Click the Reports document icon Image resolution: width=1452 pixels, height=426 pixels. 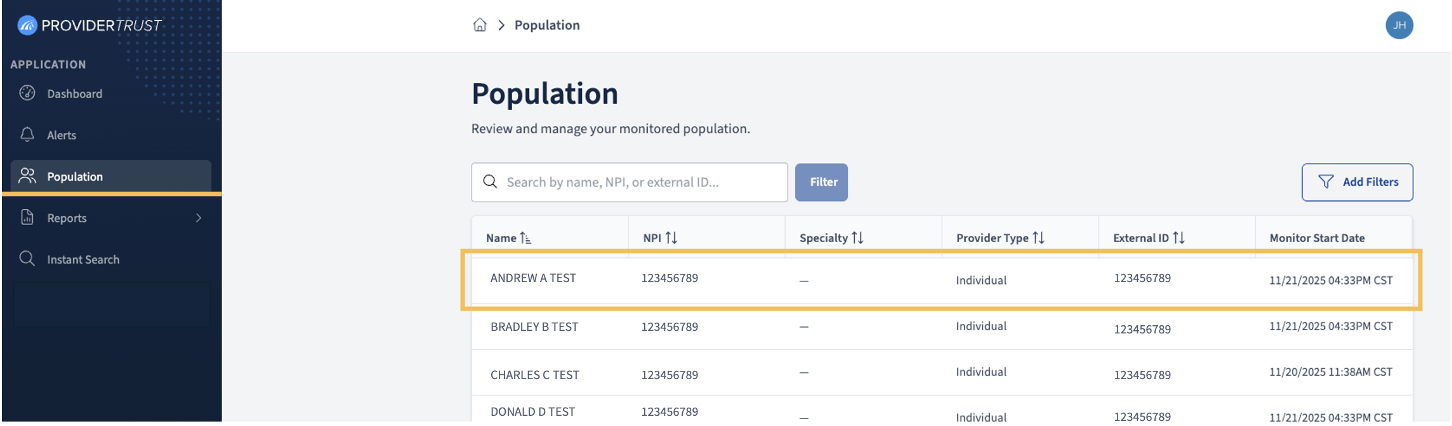click(27, 217)
